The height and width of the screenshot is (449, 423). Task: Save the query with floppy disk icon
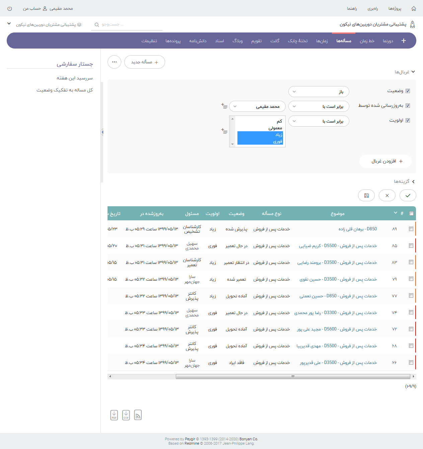[366, 196]
